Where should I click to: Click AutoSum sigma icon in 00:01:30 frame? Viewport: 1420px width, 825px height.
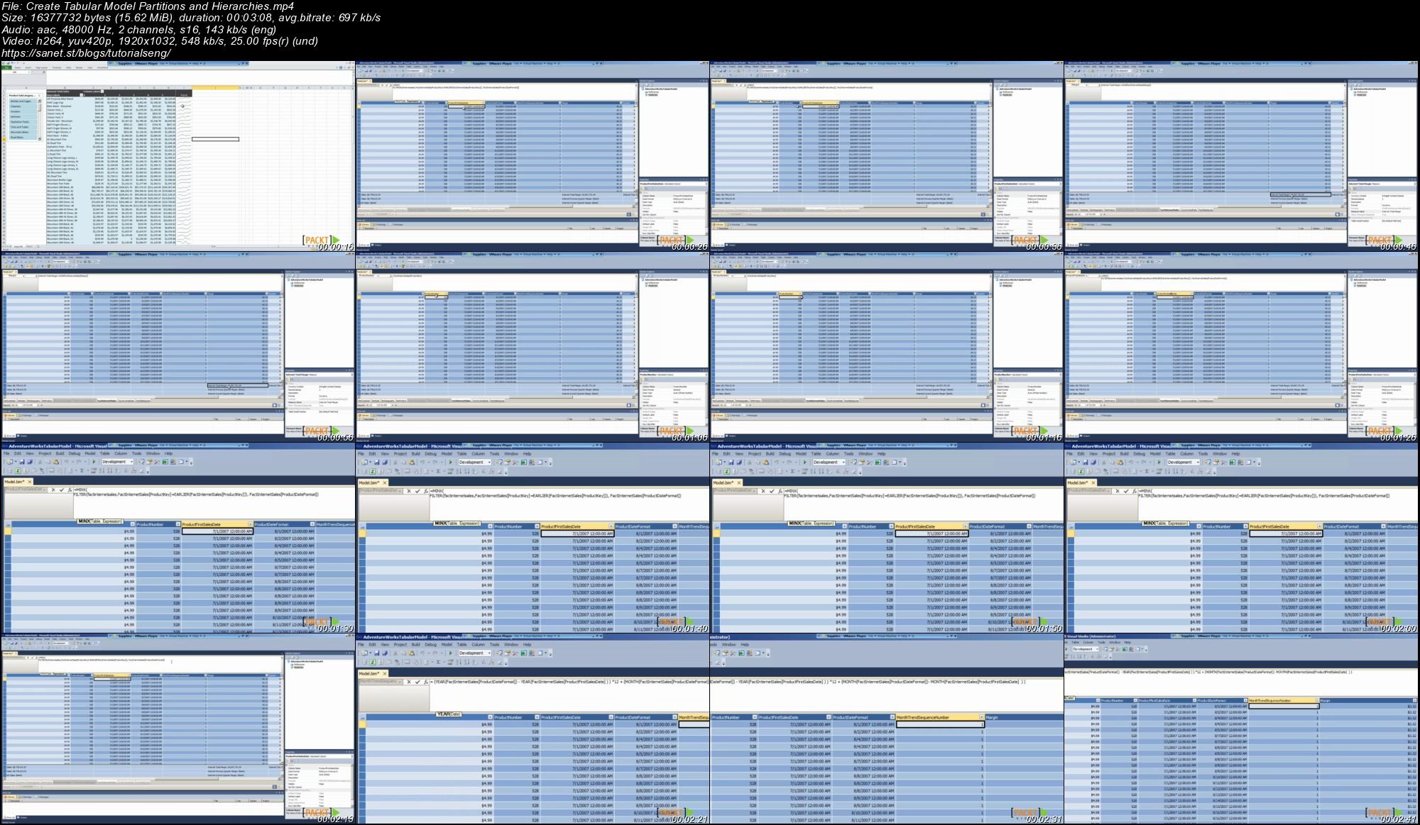point(82,470)
